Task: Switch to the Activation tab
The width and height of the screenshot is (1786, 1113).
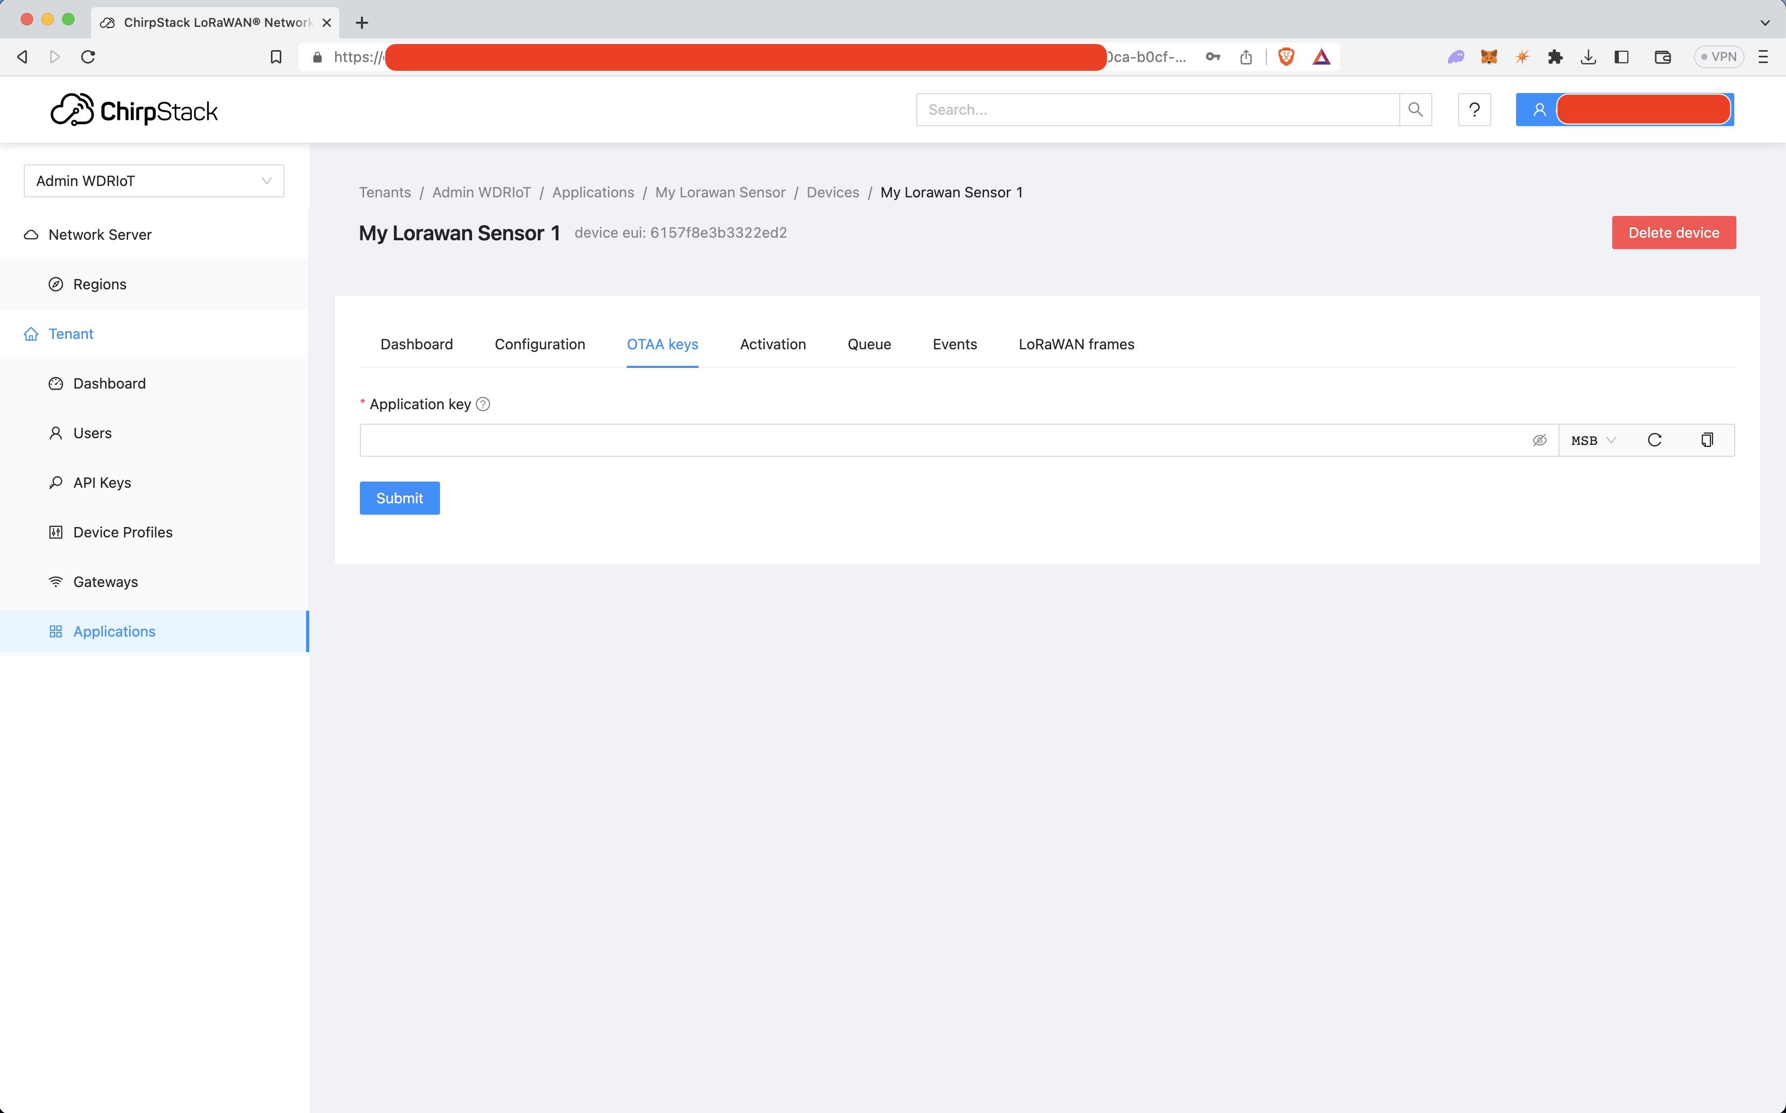Action: click(x=773, y=345)
